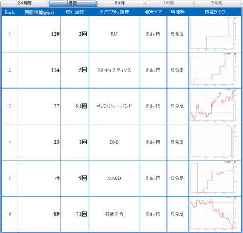Open the 1ヶ月 tab
The height and width of the screenshot is (233, 243).
(121, 3)
